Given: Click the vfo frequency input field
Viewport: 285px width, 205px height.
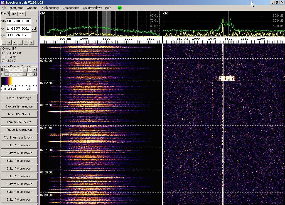Looking at the screenshot, I should click(x=18, y=21).
